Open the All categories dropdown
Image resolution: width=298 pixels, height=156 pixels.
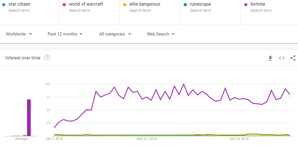click(x=115, y=34)
